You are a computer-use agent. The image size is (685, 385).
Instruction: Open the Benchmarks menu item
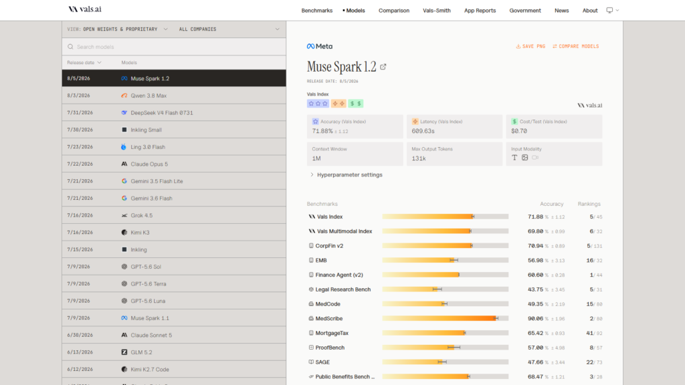[316, 11]
